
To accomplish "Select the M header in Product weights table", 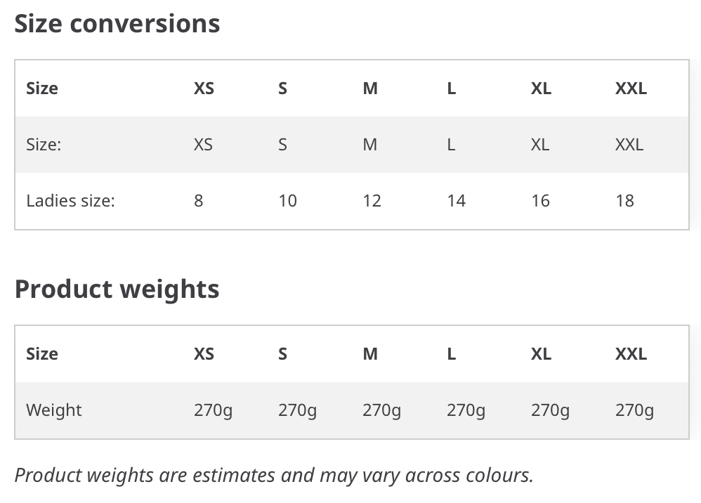I will (370, 353).
